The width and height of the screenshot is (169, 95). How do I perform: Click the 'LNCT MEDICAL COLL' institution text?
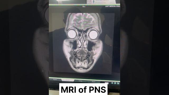pyautogui.click(x=113, y=6)
